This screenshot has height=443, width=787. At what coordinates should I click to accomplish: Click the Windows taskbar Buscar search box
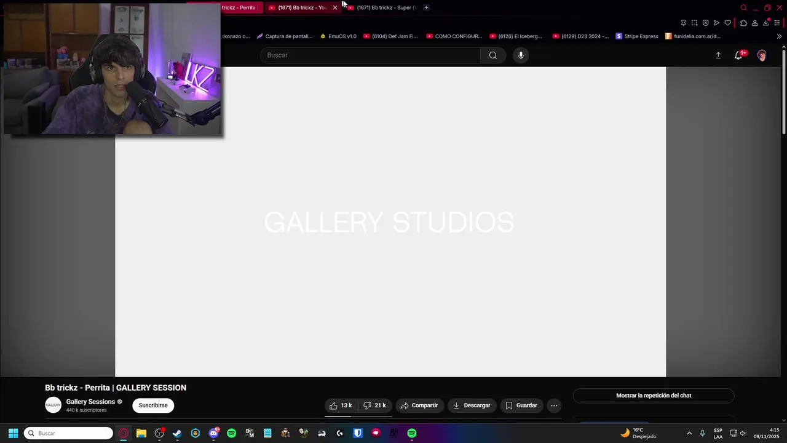[x=68, y=433]
